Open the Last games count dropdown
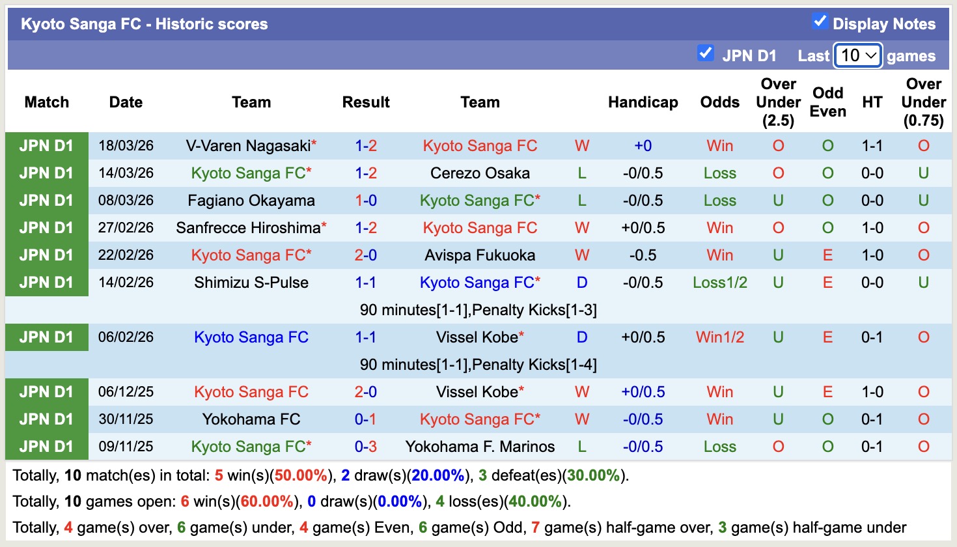 857,56
